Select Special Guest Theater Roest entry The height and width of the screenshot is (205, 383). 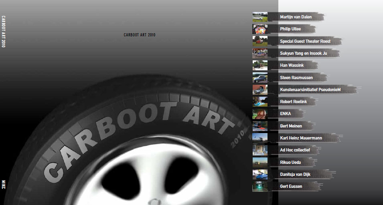point(305,41)
